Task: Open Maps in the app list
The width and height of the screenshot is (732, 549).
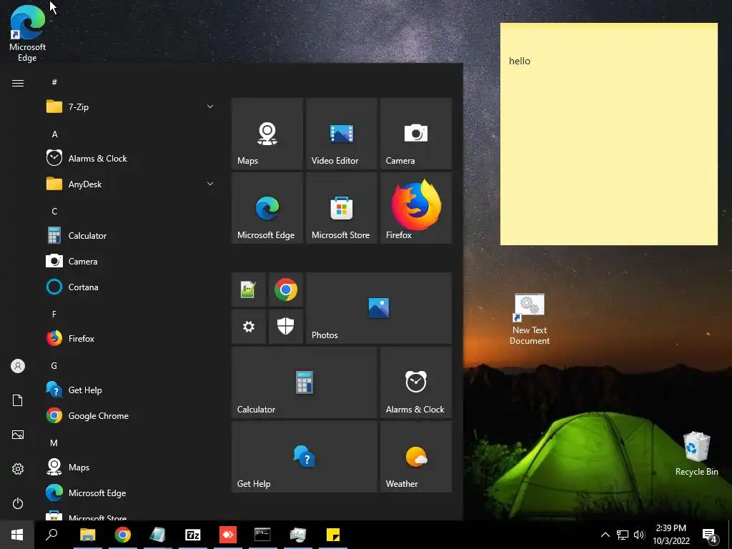Action: (x=131, y=468)
